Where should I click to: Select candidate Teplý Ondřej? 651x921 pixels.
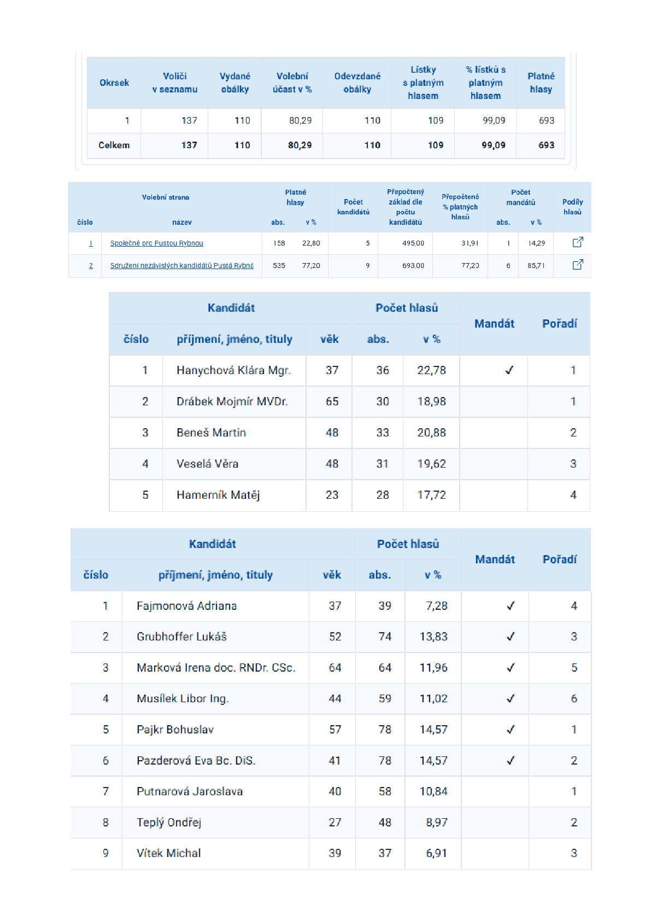[169, 823]
